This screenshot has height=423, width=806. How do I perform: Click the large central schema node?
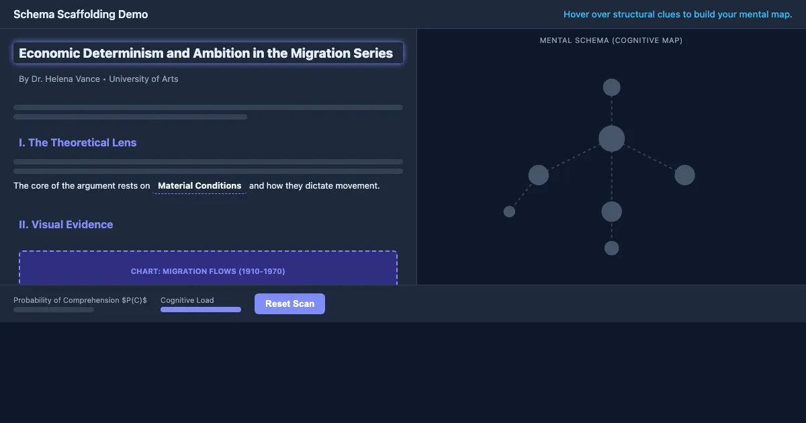611,138
